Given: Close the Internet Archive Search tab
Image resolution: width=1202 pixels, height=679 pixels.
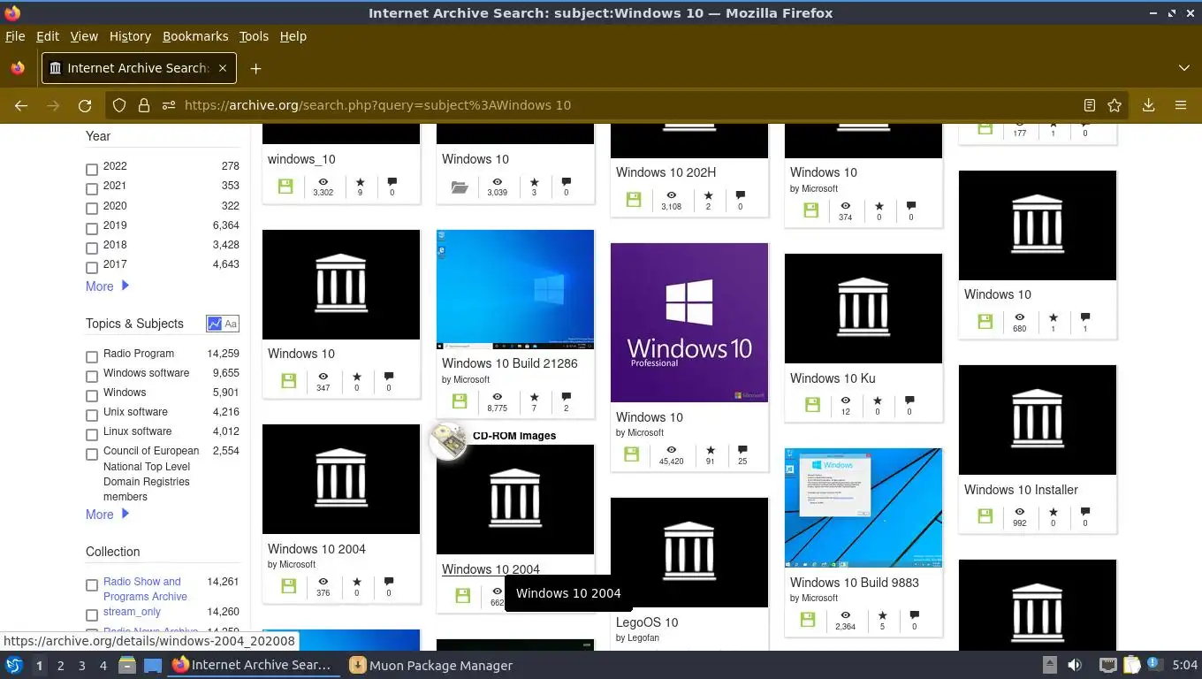Looking at the screenshot, I should [223, 68].
